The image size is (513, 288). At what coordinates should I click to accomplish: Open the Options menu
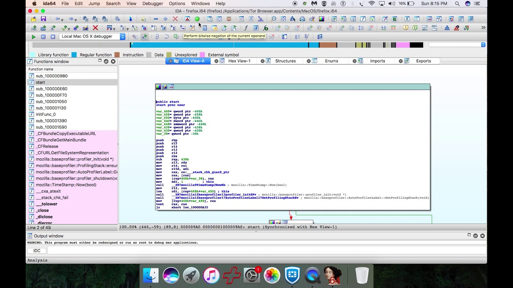pos(177,4)
